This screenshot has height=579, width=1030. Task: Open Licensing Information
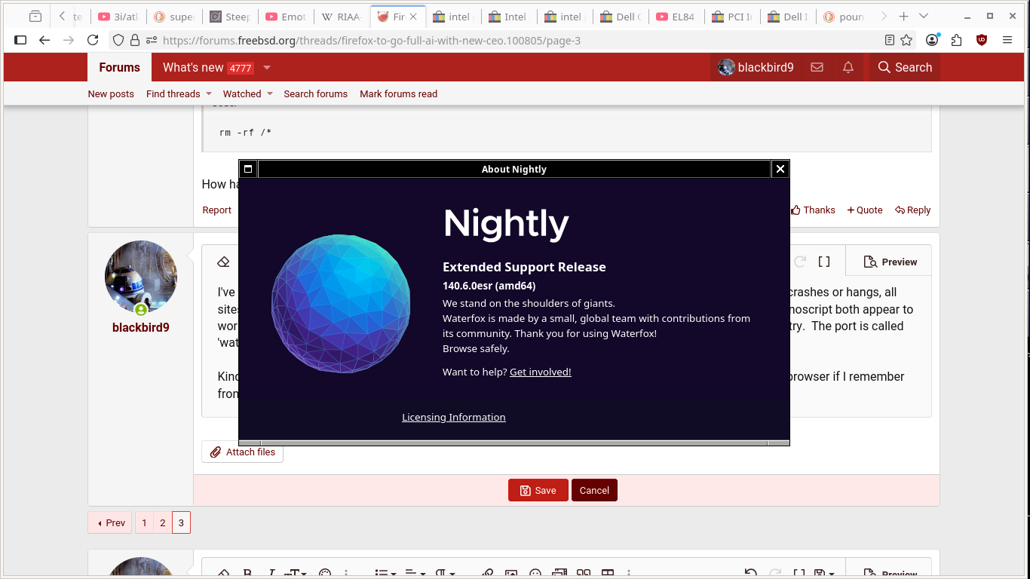pos(453,417)
